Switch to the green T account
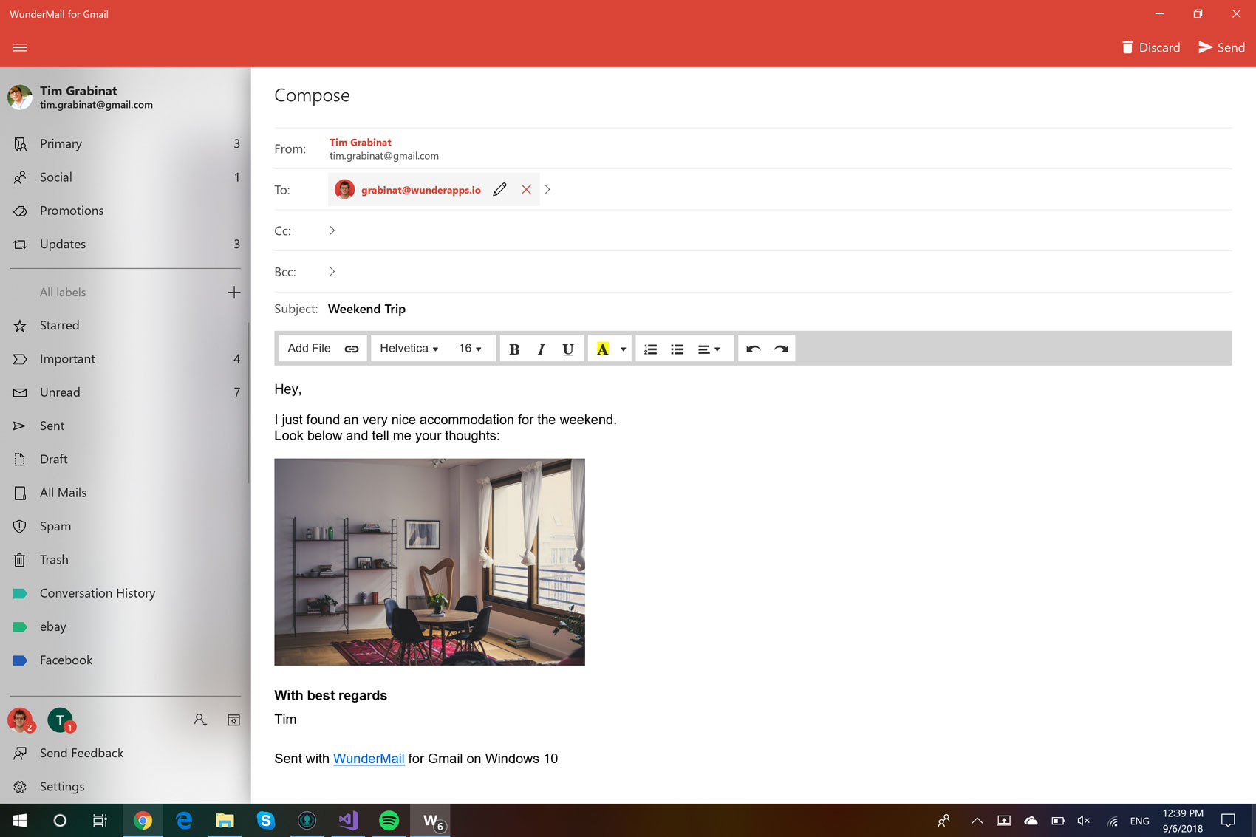Viewport: 1256px width, 837px height. click(x=61, y=720)
